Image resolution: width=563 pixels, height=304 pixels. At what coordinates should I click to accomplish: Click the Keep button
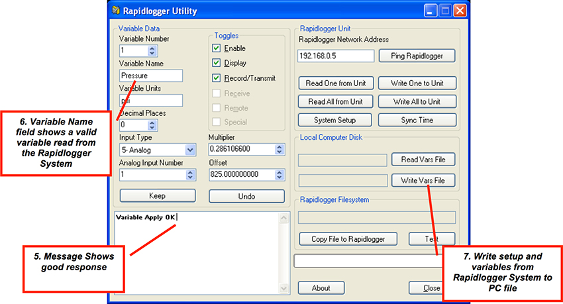coord(158,195)
